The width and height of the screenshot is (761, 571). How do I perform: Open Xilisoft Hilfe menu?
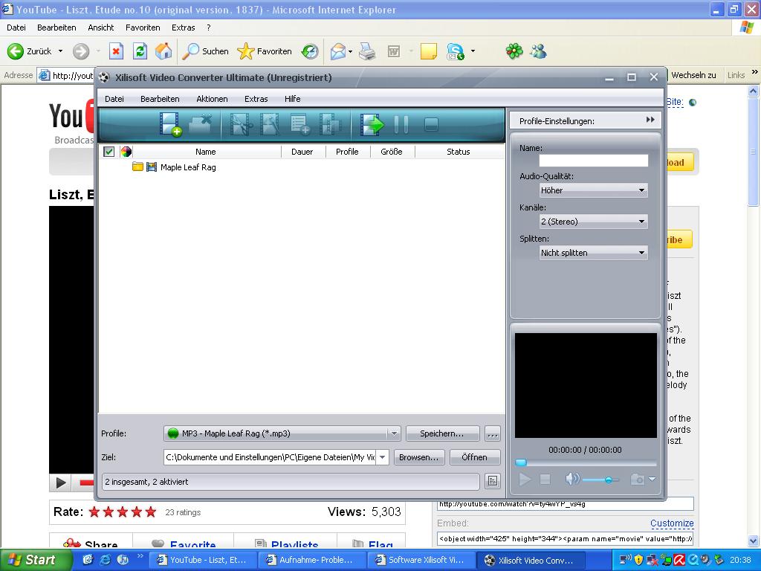(x=292, y=99)
